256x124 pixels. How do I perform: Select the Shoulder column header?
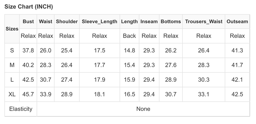[67, 21]
